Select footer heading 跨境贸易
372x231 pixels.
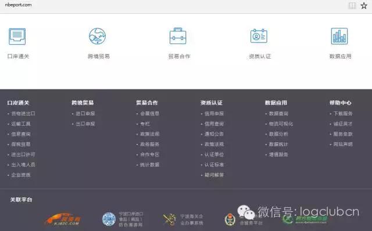tap(83, 103)
